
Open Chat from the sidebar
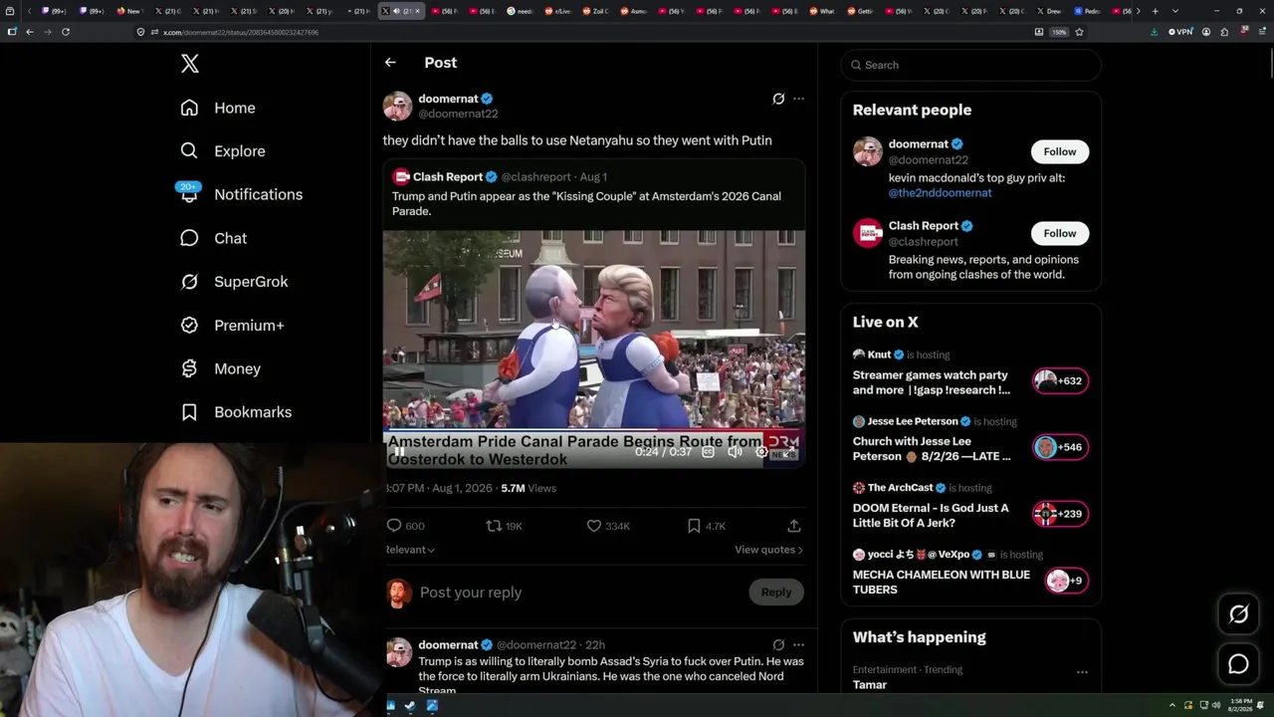[213, 238]
